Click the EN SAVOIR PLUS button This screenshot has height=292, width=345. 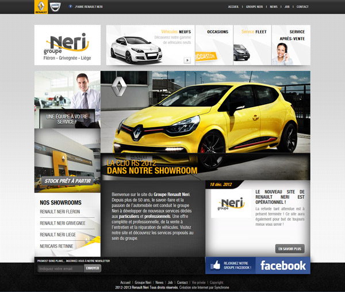tap(290, 249)
